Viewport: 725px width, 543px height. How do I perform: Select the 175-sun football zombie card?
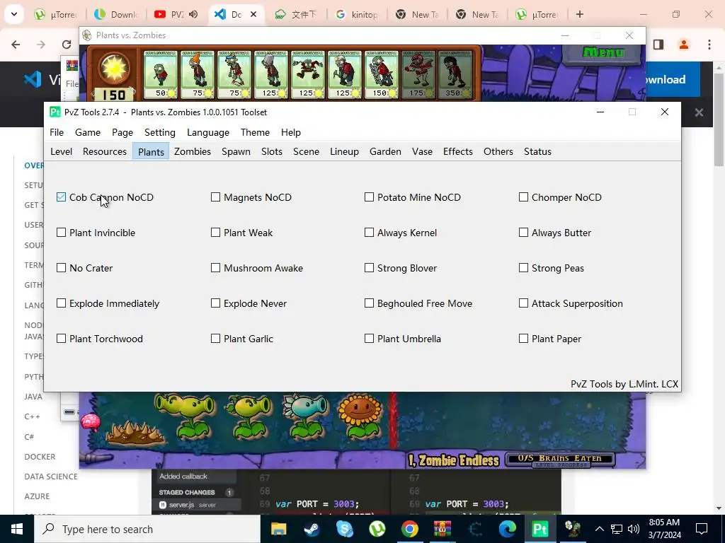[x=418, y=75]
